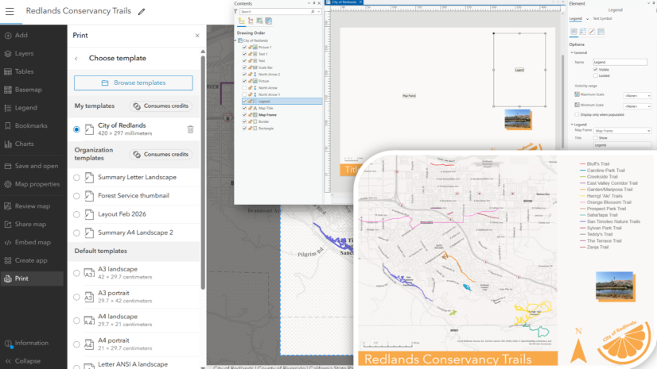Uncheck the Visible checkbox
The image size is (657, 369).
pyautogui.click(x=596, y=70)
